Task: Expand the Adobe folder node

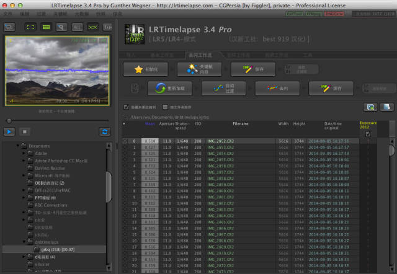Action: (24, 153)
